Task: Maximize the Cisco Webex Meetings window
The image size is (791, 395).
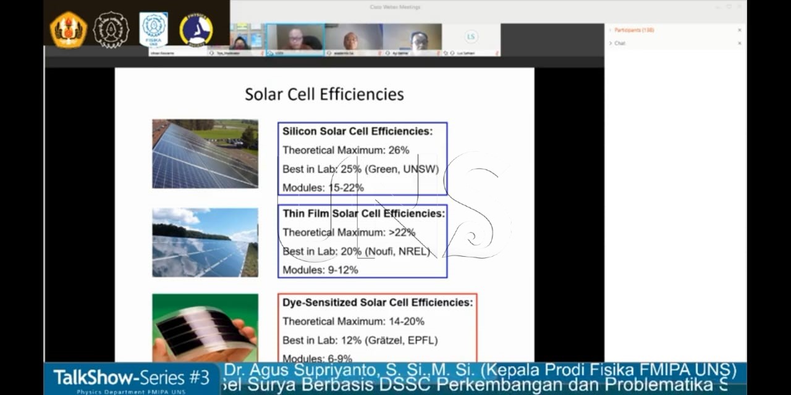Action: (729, 7)
